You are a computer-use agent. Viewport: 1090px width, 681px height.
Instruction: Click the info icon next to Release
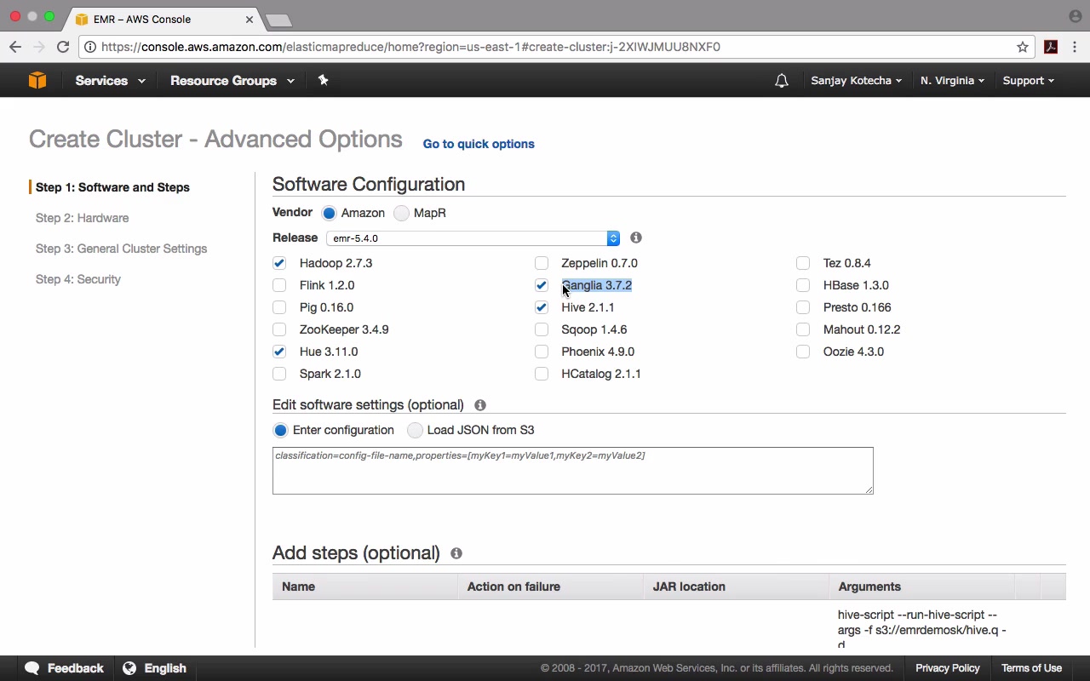tap(636, 237)
